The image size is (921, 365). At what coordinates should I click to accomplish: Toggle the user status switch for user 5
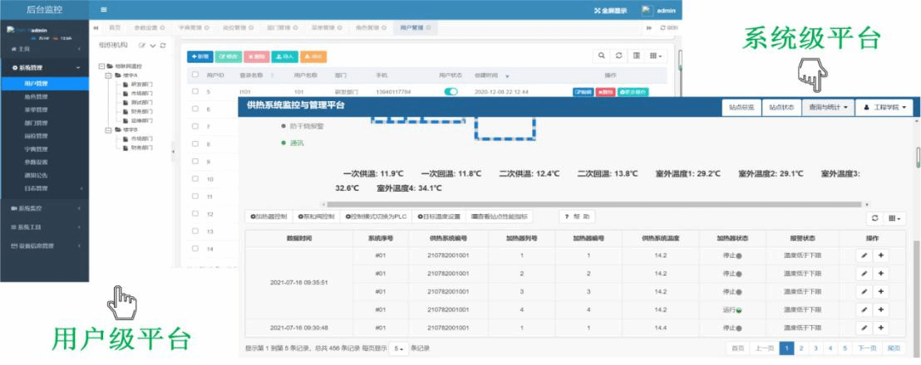[x=451, y=92]
